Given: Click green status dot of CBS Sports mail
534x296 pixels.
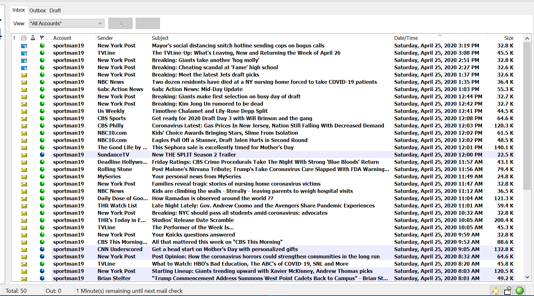Looking at the screenshot, I should tap(42, 118).
